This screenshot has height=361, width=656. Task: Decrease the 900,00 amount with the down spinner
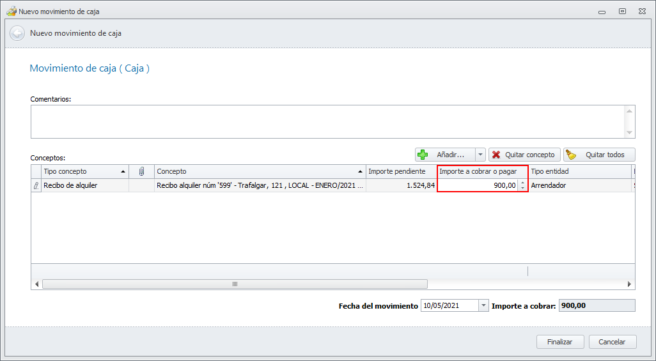tap(522, 188)
